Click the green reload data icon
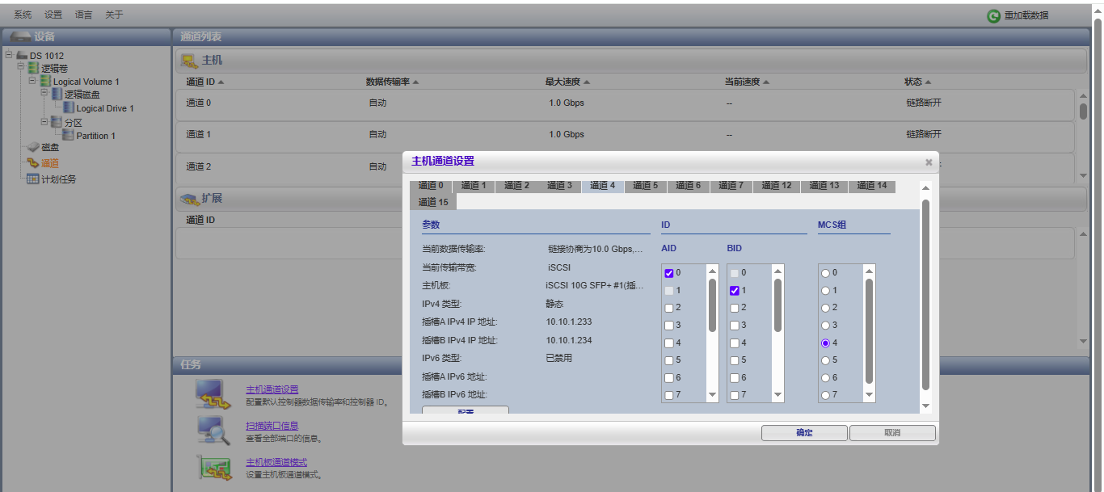The image size is (1104, 492). pos(993,16)
